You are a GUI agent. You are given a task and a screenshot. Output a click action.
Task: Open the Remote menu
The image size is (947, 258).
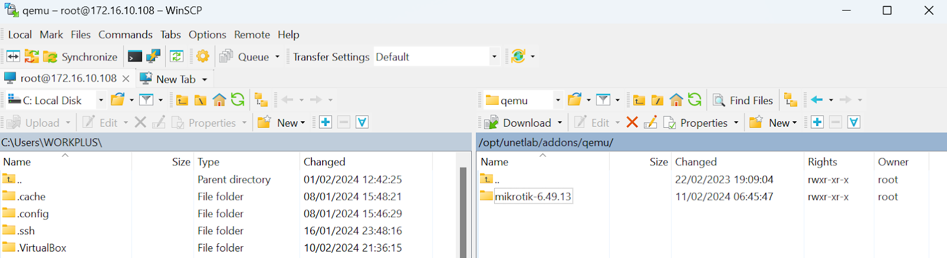pos(252,34)
